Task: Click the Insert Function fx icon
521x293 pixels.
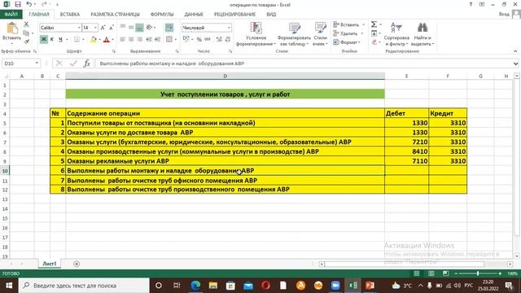Action: click(87, 63)
